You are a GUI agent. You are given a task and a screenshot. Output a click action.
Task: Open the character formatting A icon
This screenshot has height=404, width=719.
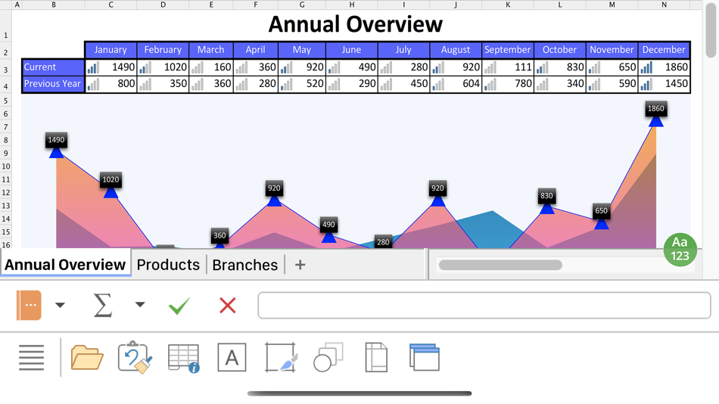coord(232,357)
